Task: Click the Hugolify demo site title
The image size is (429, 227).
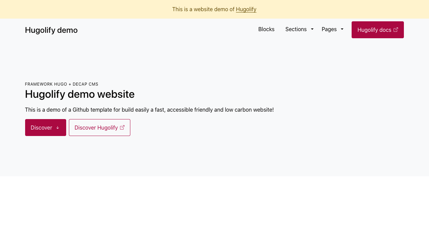Action: (51, 30)
